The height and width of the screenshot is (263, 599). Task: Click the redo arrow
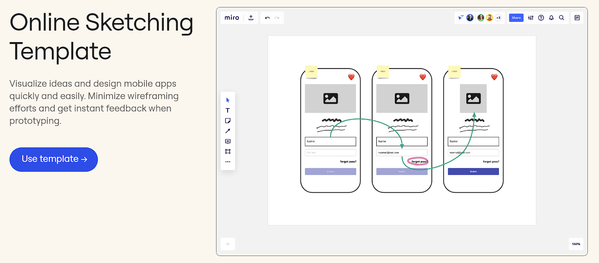pyautogui.click(x=277, y=18)
